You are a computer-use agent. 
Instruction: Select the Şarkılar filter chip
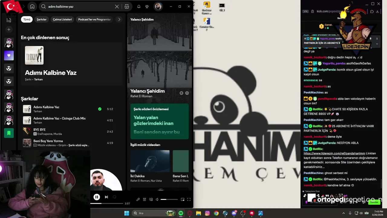click(42, 19)
